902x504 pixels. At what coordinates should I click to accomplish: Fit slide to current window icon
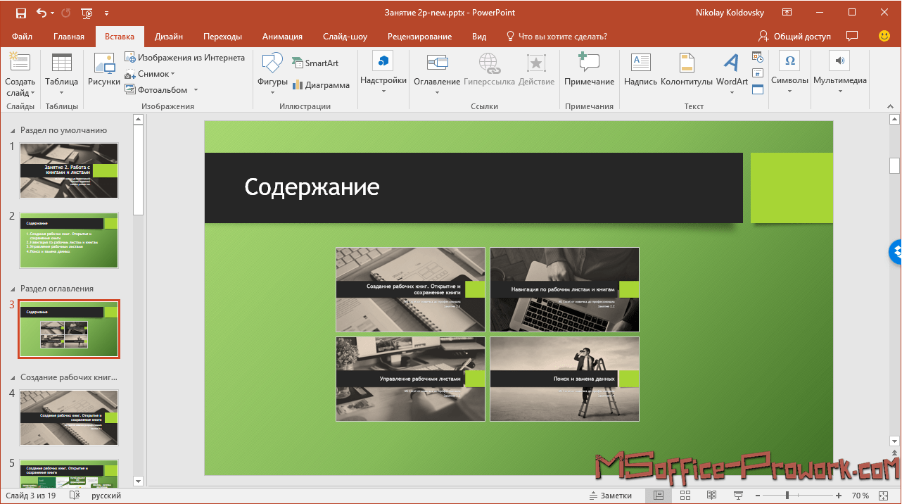885,496
